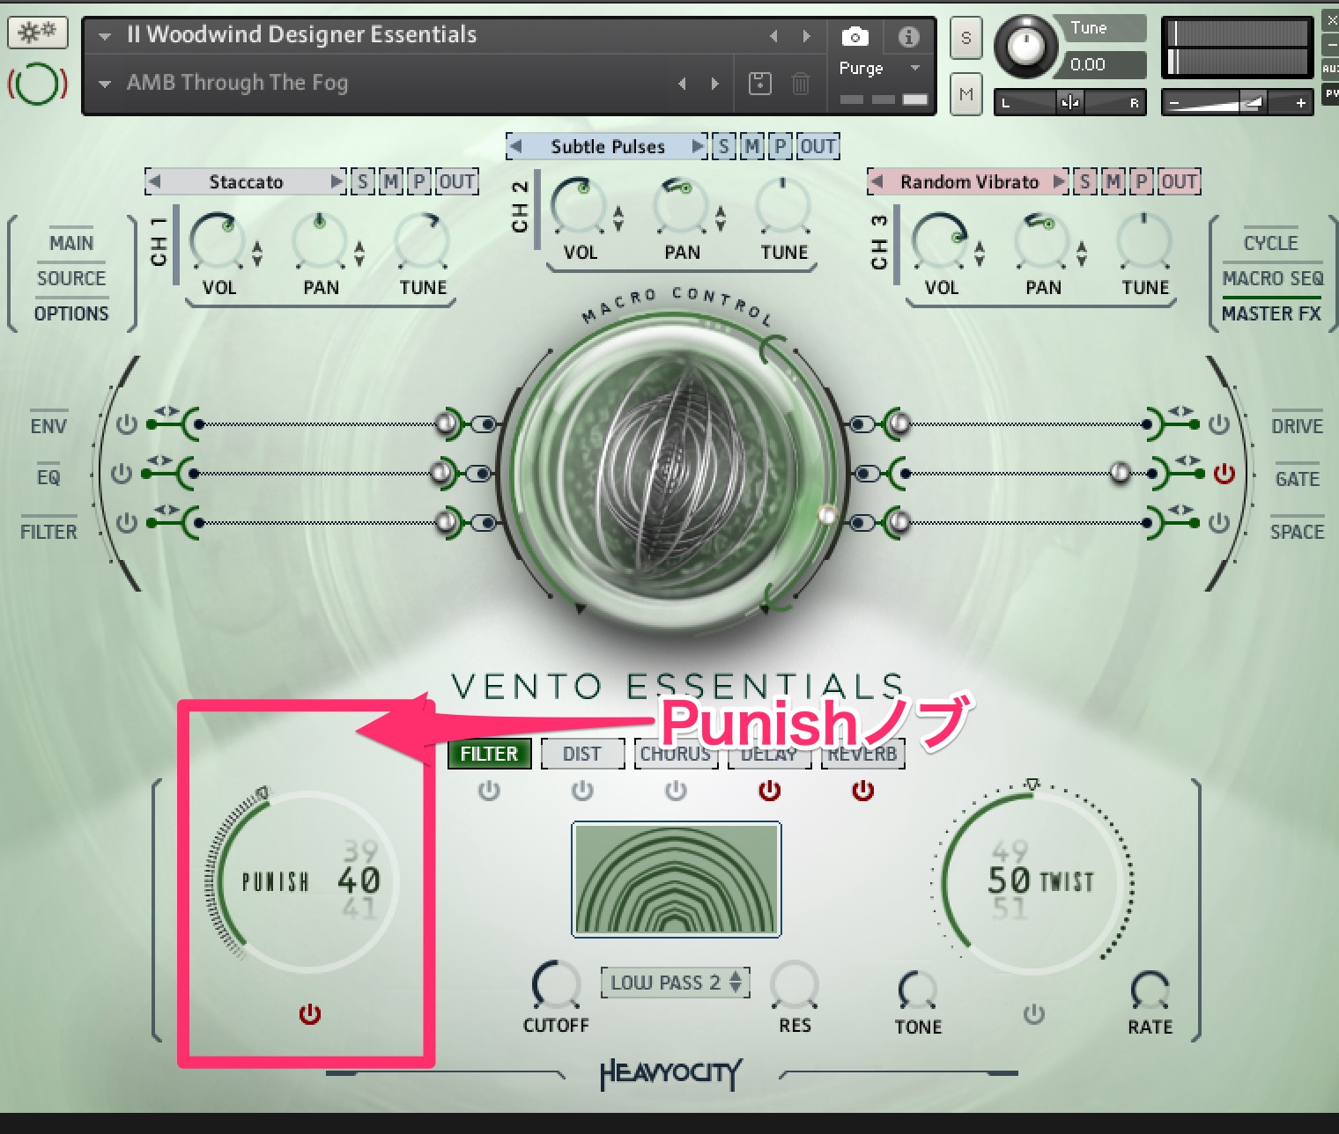Click the instrument info icon

point(908,37)
